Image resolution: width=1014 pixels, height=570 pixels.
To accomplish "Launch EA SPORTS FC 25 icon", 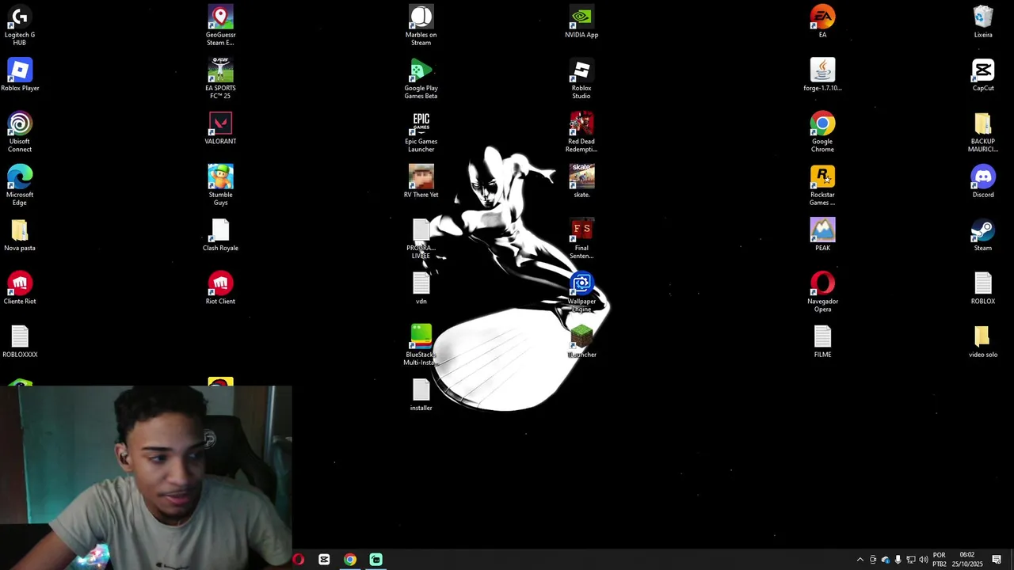I will coord(220,78).
